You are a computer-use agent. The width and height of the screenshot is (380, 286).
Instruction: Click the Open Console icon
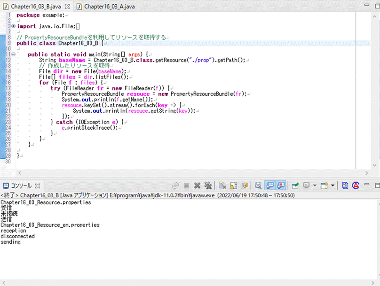[x=324, y=186]
